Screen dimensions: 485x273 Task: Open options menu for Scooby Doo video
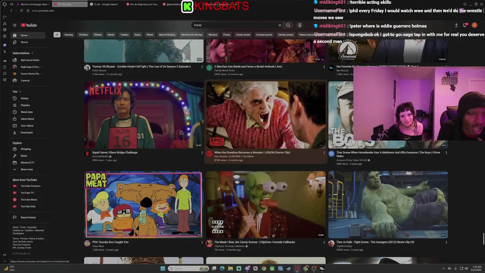pyautogui.click(x=202, y=242)
